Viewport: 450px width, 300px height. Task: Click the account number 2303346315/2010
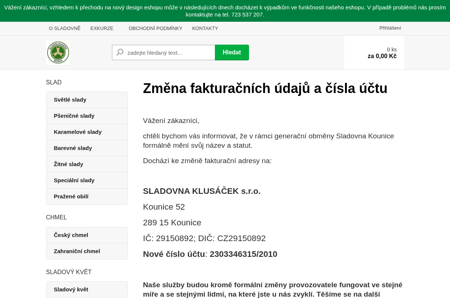(243, 254)
